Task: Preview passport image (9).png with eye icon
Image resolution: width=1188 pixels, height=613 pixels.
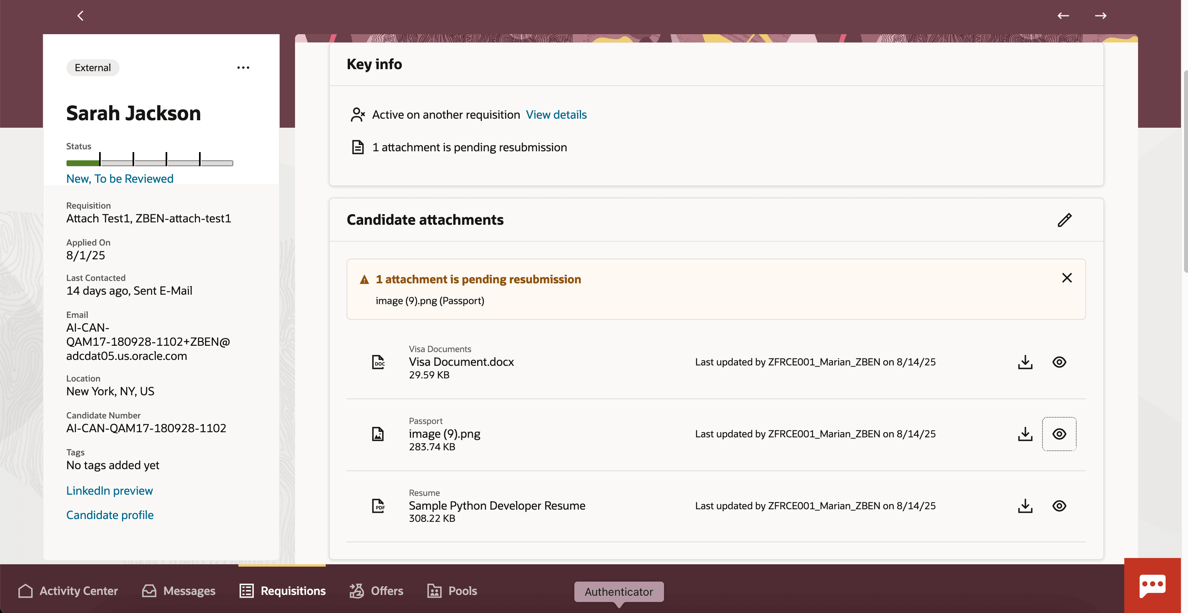Action: [x=1059, y=434]
